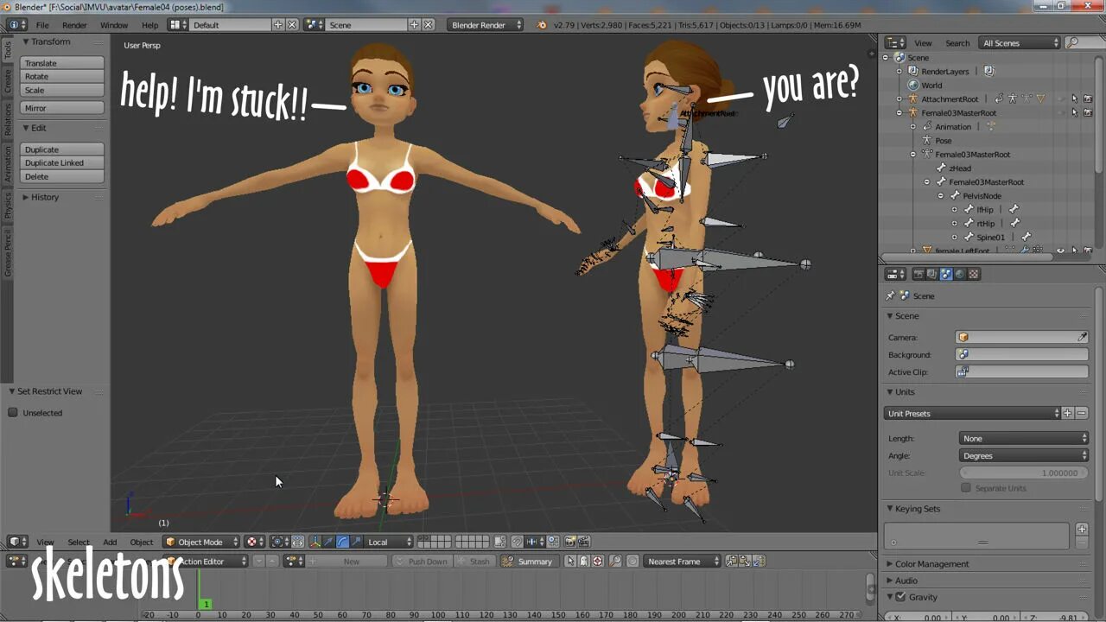This screenshot has height=622, width=1106.
Task: Toggle Separate Units checkbox
Action: (966, 487)
